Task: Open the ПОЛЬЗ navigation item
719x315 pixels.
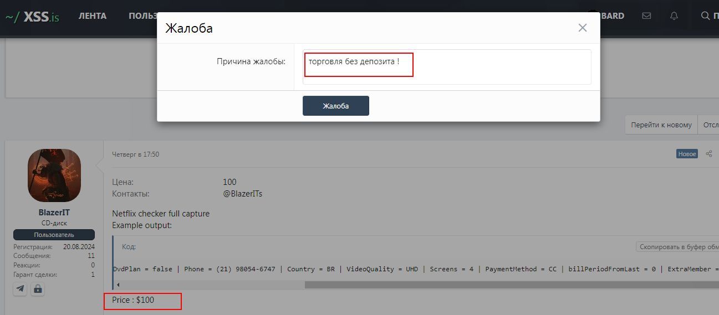Action: coord(143,16)
